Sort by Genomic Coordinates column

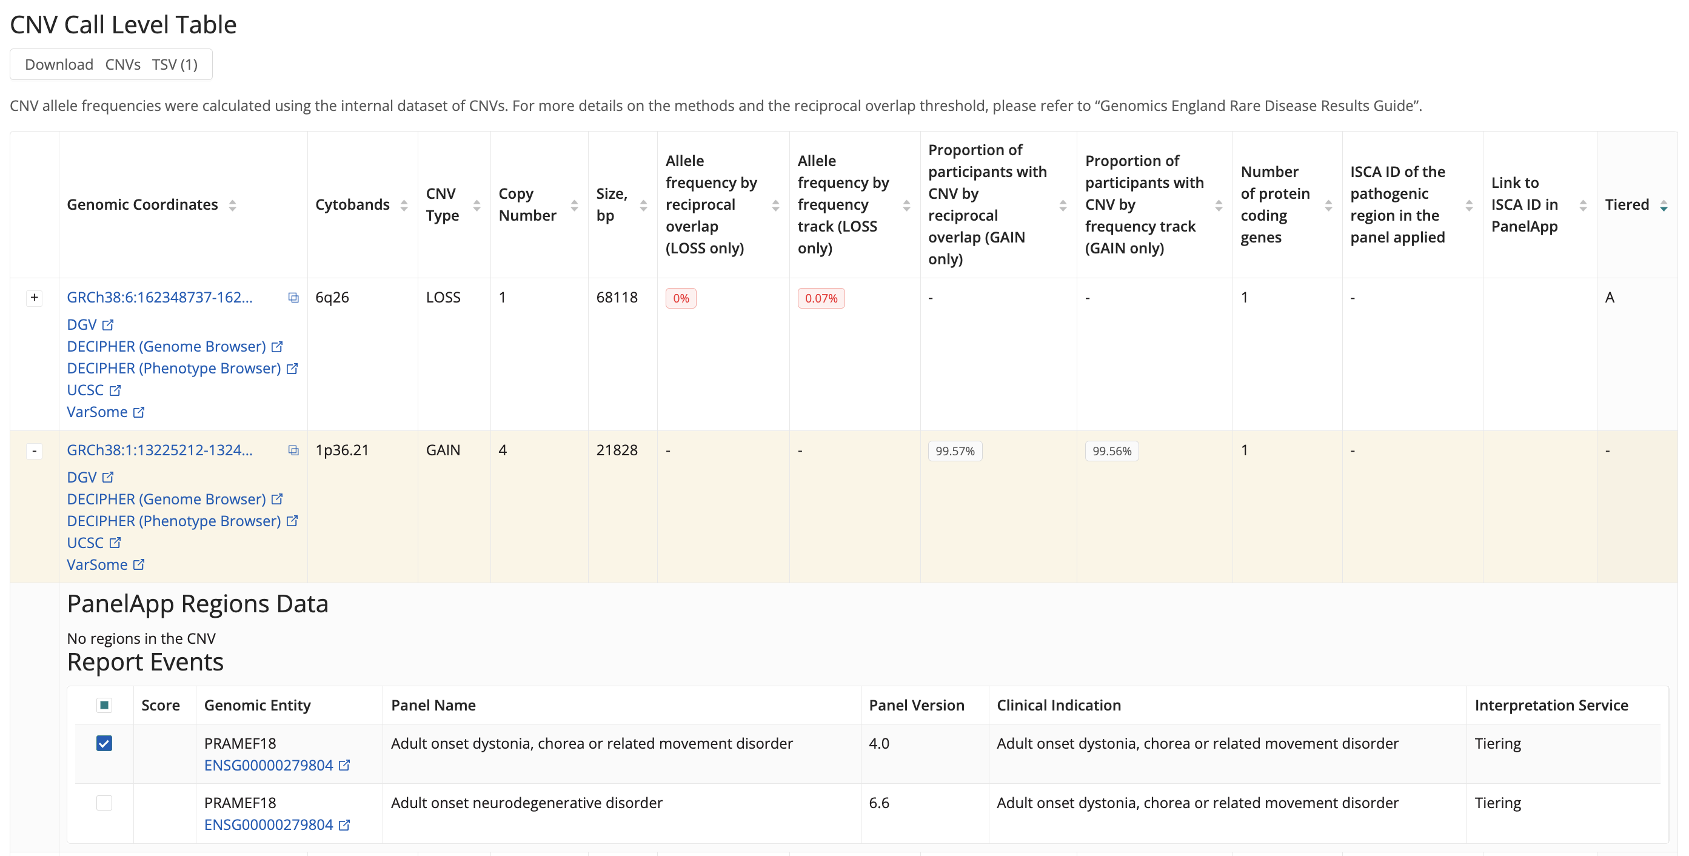[232, 205]
